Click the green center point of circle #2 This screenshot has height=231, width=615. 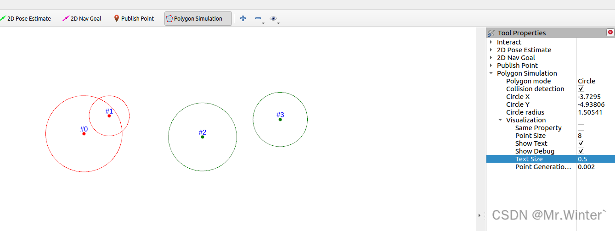point(203,137)
